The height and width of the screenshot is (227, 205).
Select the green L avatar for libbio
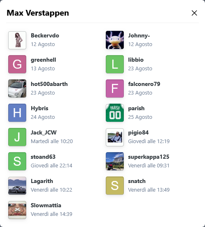pos(115,64)
